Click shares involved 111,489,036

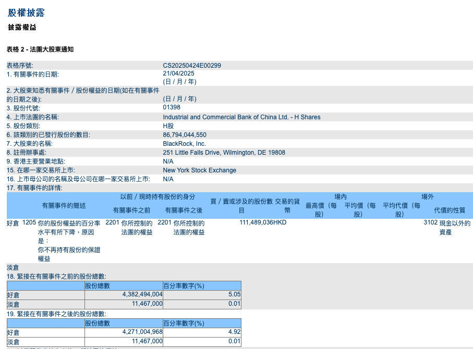[256, 222]
